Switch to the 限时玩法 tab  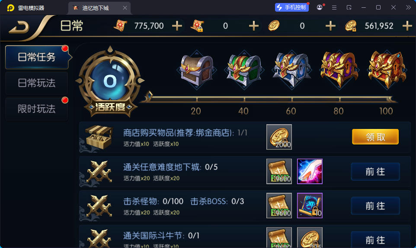pos(37,109)
